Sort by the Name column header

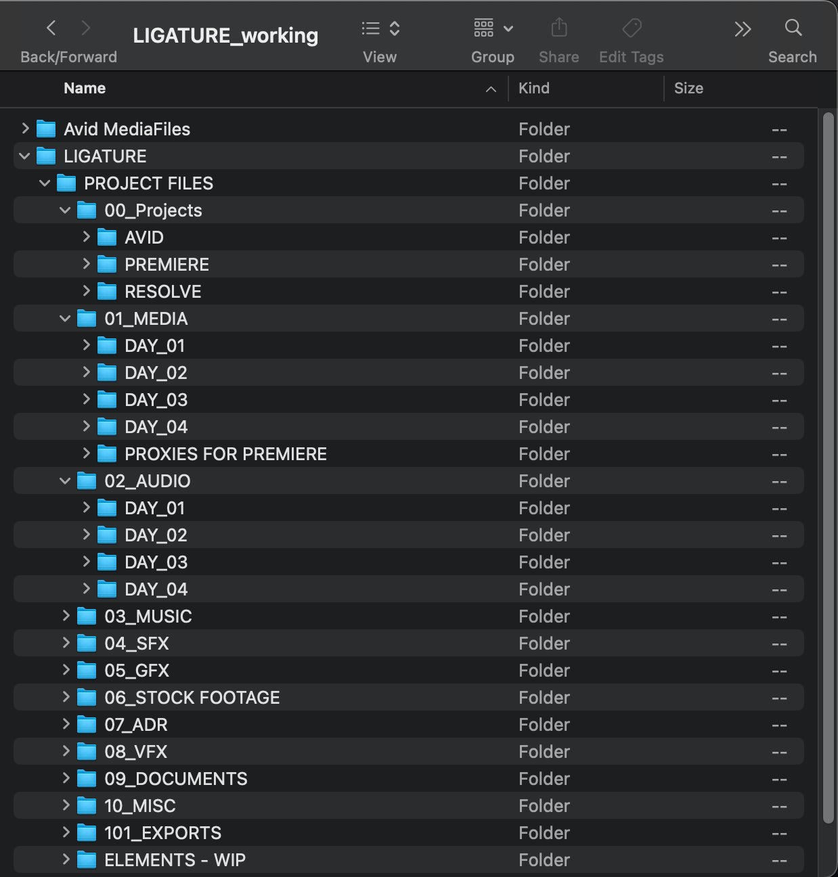[x=85, y=88]
